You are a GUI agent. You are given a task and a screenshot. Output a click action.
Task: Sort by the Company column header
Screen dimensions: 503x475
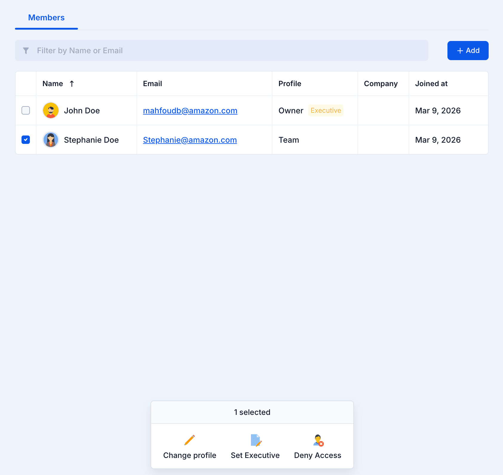pos(381,84)
